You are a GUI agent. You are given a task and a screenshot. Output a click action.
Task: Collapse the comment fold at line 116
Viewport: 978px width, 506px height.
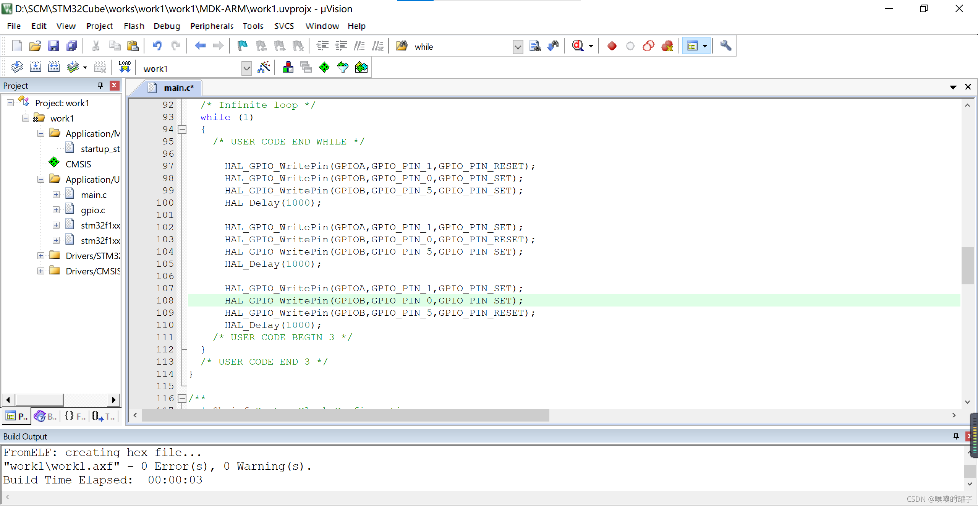(x=183, y=399)
